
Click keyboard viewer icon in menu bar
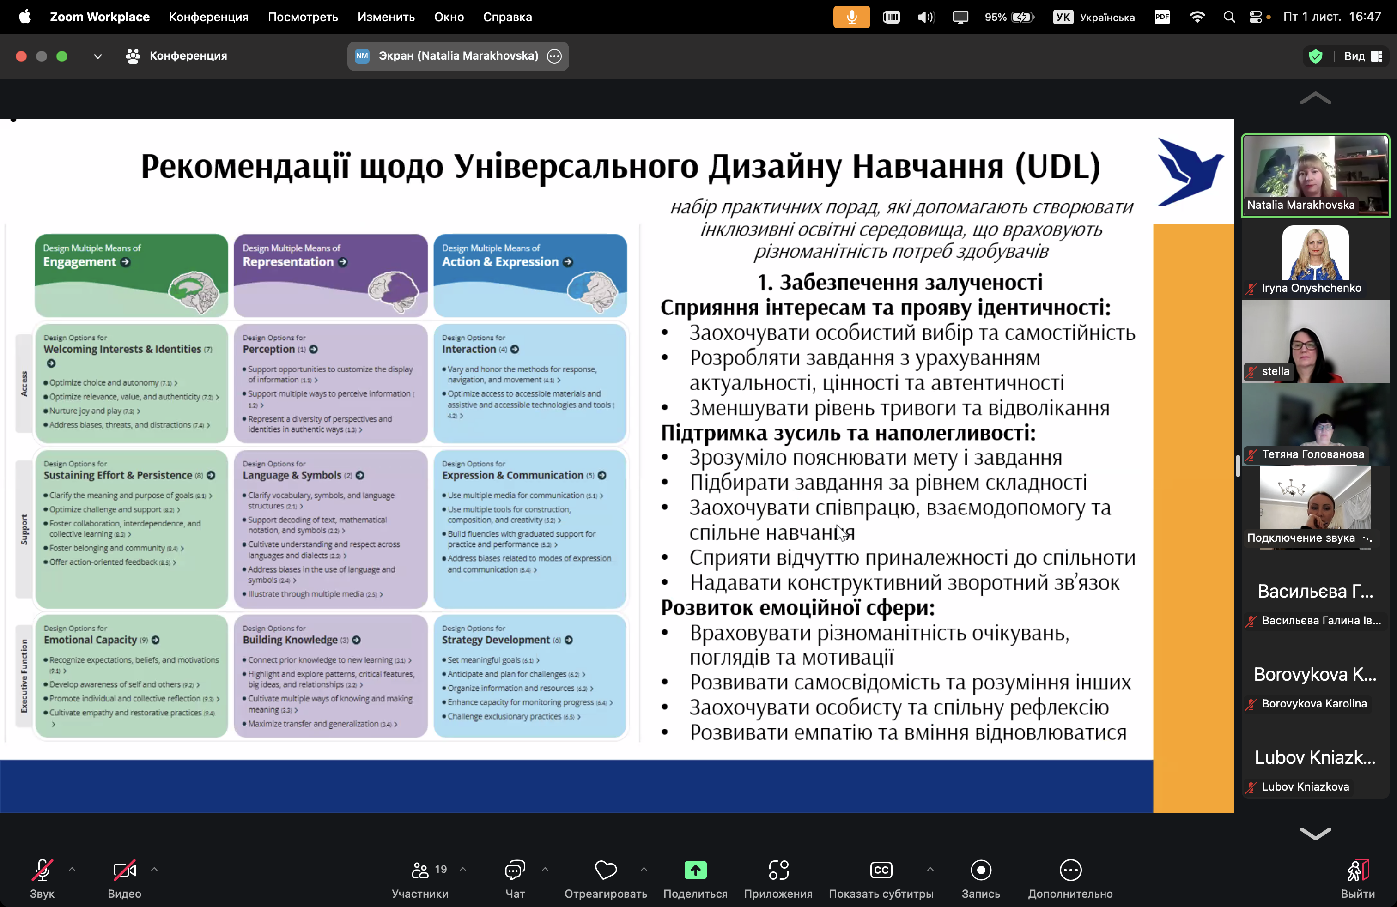891,17
